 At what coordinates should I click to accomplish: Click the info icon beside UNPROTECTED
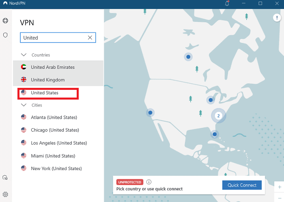pos(149,182)
